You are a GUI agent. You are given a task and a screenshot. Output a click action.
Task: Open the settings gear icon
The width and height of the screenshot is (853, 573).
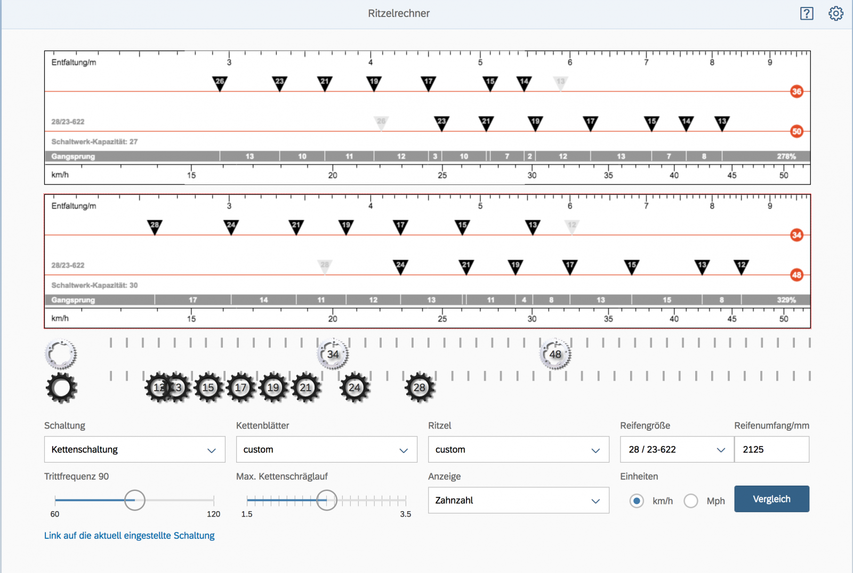click(835, 14)
